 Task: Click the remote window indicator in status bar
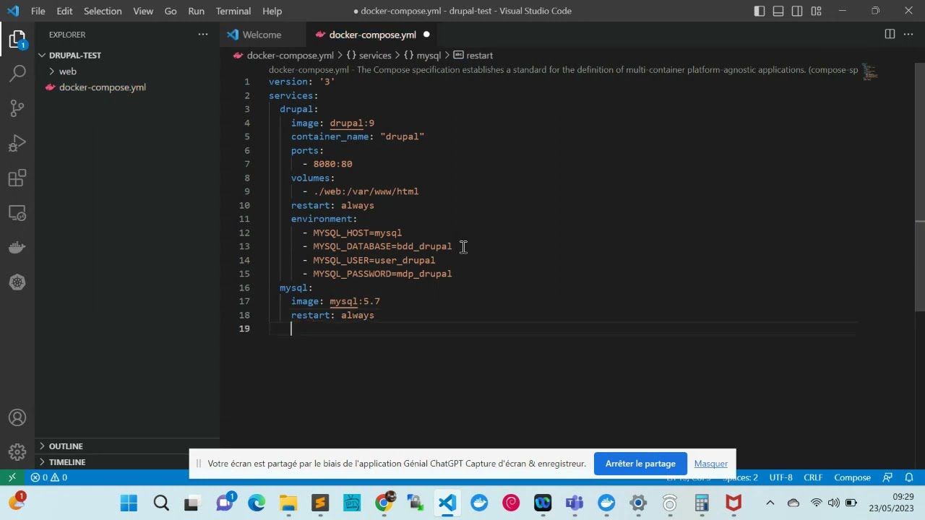click(12, 477)
